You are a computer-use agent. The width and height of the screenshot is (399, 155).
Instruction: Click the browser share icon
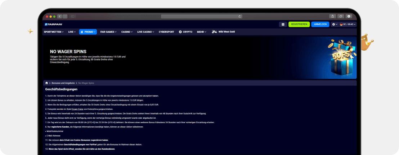click(333, 16)
